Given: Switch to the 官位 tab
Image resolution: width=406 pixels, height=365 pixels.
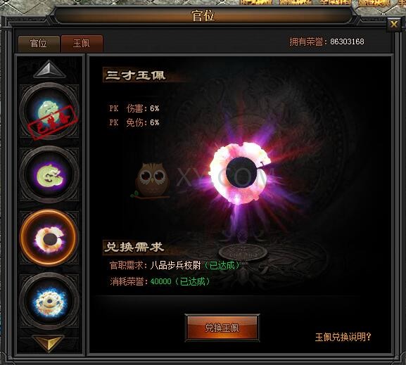Looking at the screenshot, I should point(39,43).
